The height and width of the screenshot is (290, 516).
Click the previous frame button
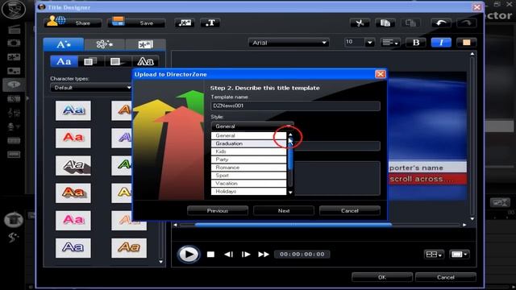(x=228, y=255)
